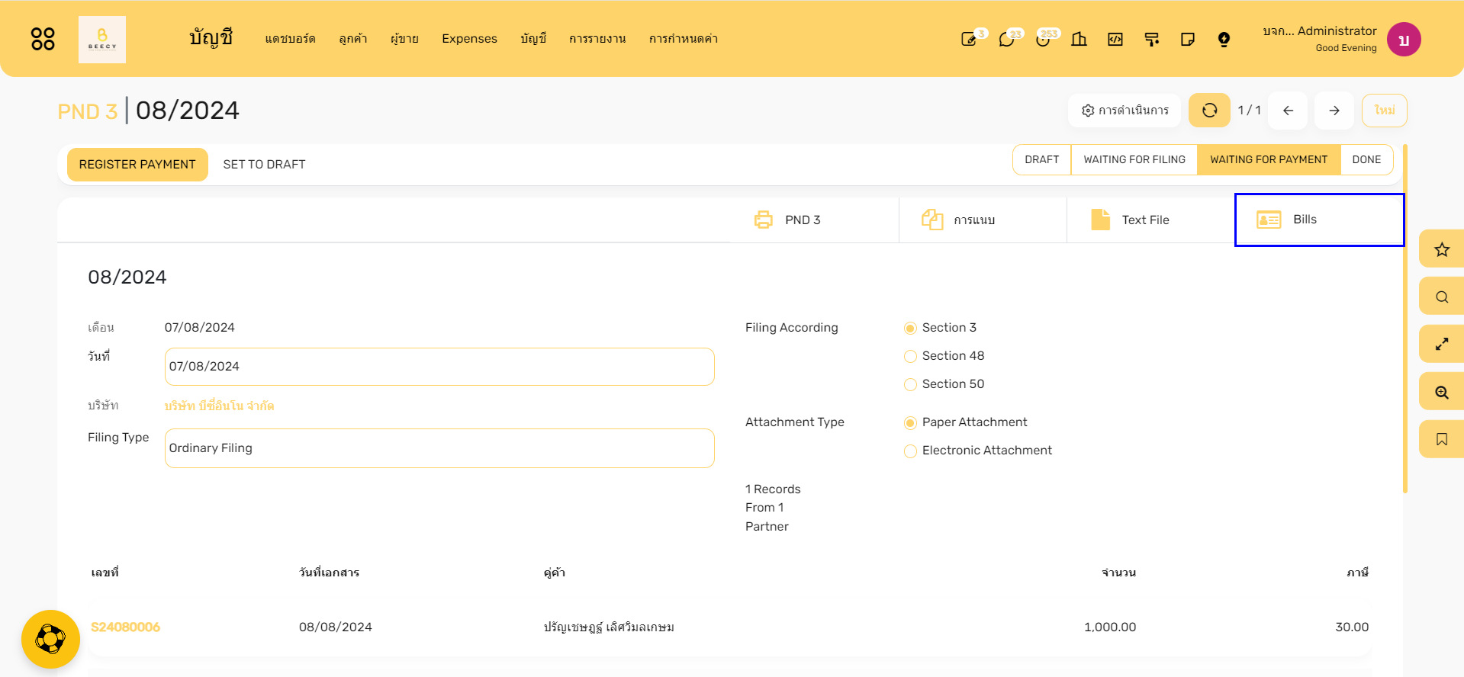The image size is (1464, 677).
Task: Click the วันที่เอกสาร column header
Action: coord(329,573)
